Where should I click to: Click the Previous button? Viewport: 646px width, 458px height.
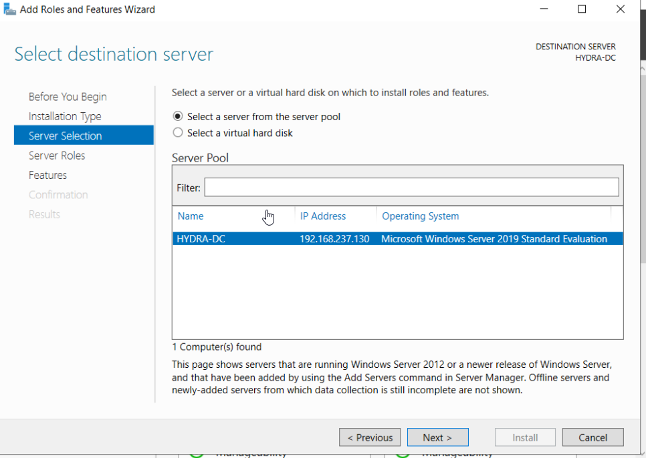click(x=370, y=437)
